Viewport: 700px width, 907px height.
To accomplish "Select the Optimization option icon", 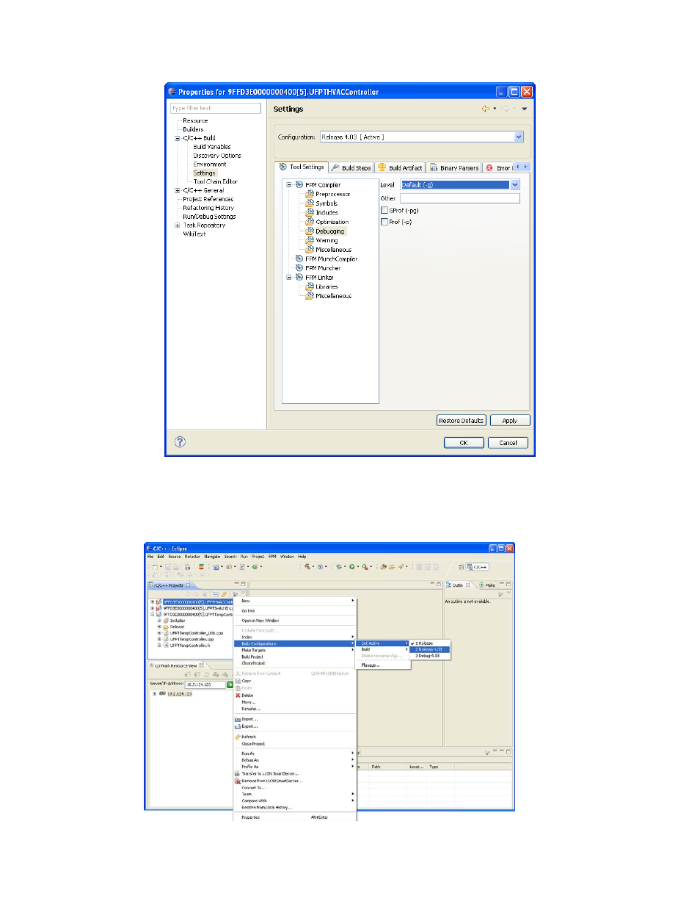I will click(310, 222).
